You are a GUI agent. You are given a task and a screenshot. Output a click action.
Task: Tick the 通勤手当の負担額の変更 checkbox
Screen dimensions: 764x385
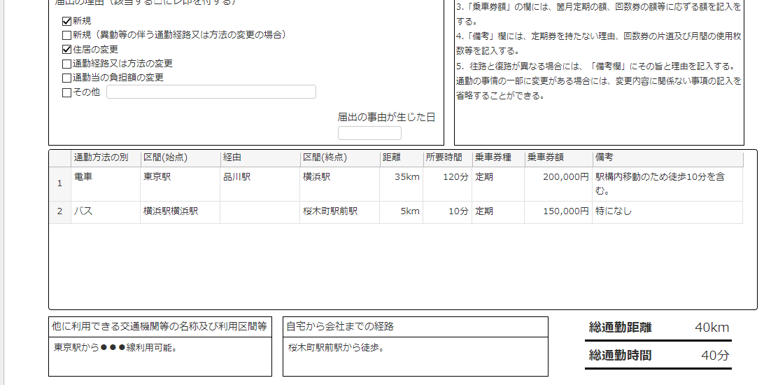[x=67, y=78]
